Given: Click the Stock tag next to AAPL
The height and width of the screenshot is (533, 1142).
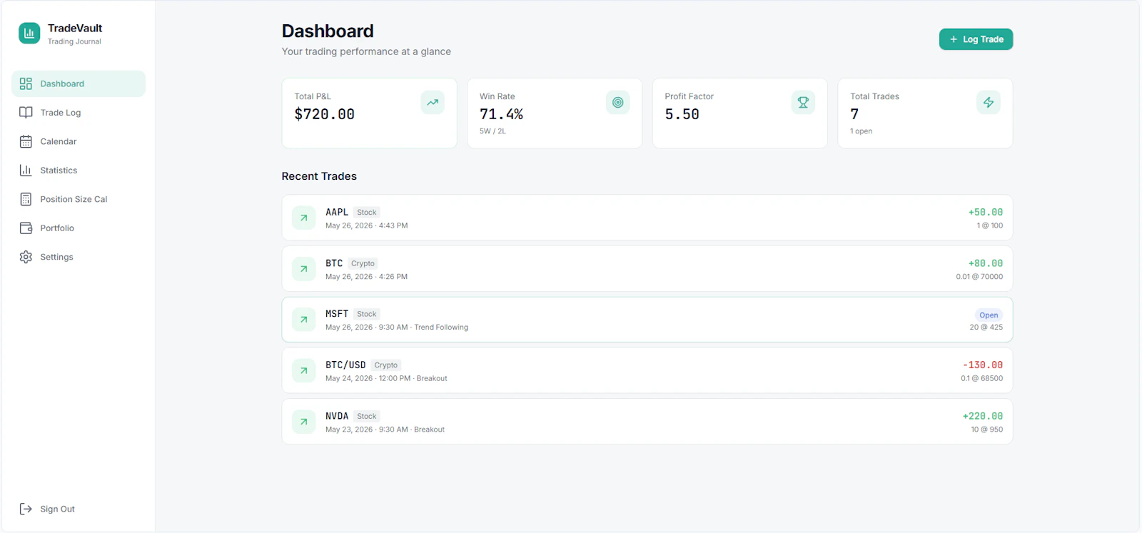Looking at the screenshot, I should pyautogui.click(x=367, y=212).
